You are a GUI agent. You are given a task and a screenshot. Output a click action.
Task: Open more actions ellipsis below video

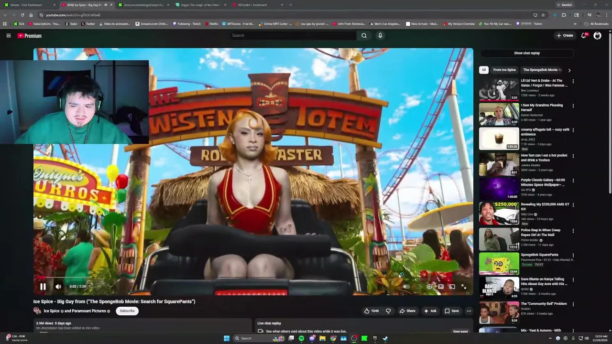pos(469,311)
